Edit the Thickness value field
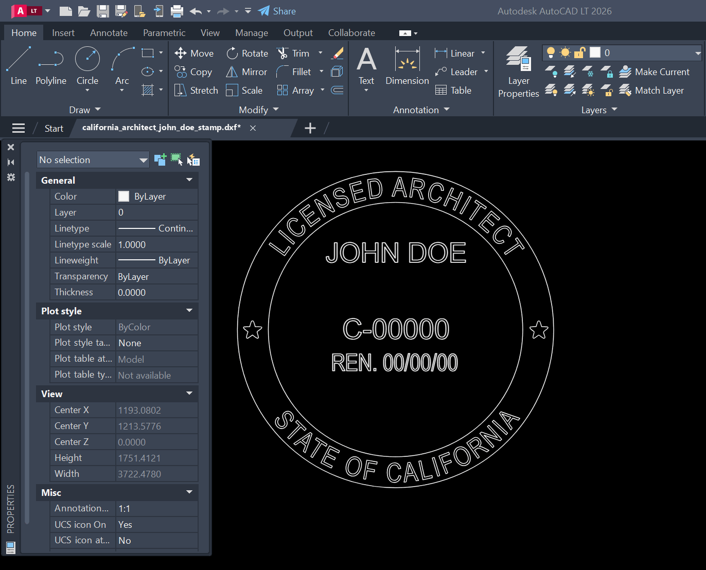This screenshot has width=706, height=570. [157, 292]
